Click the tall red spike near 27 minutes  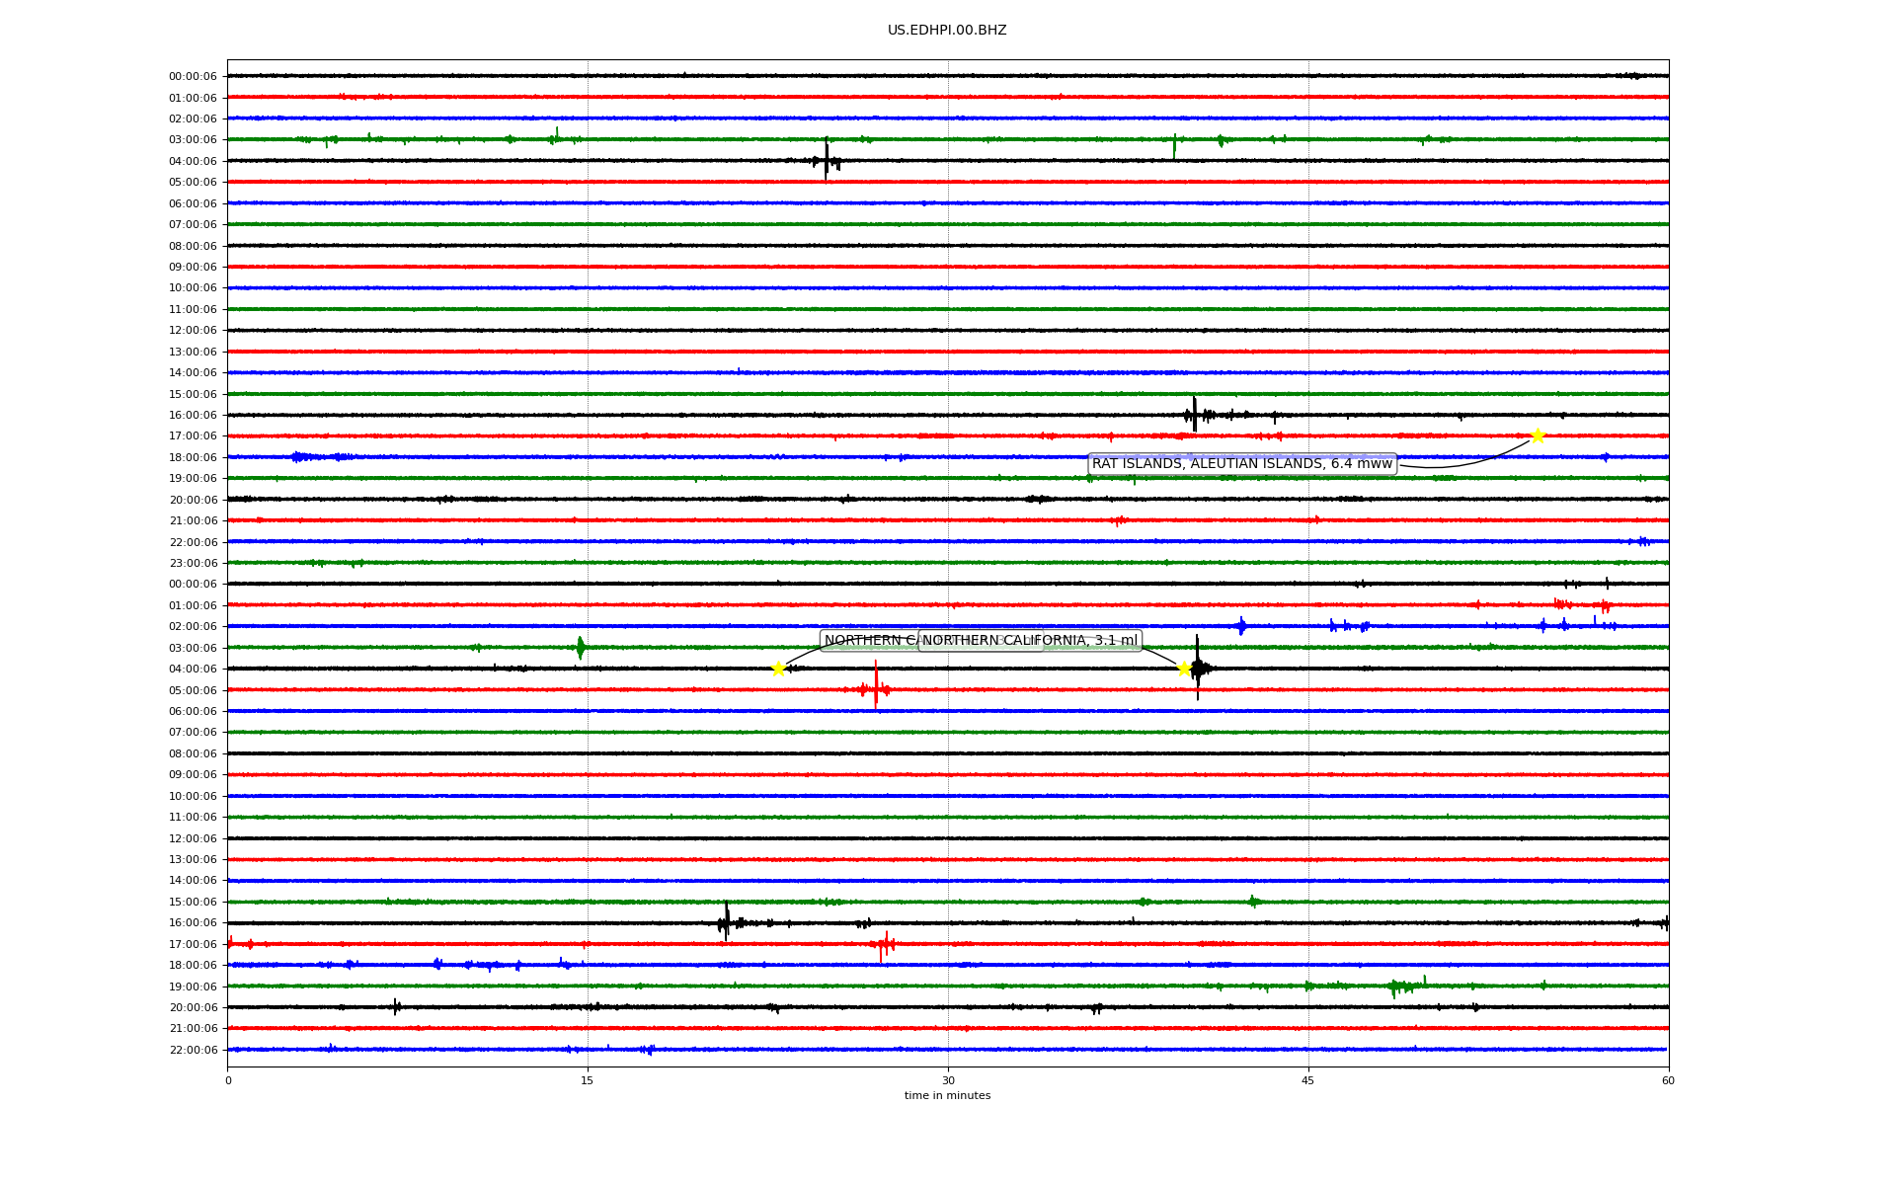876,684
